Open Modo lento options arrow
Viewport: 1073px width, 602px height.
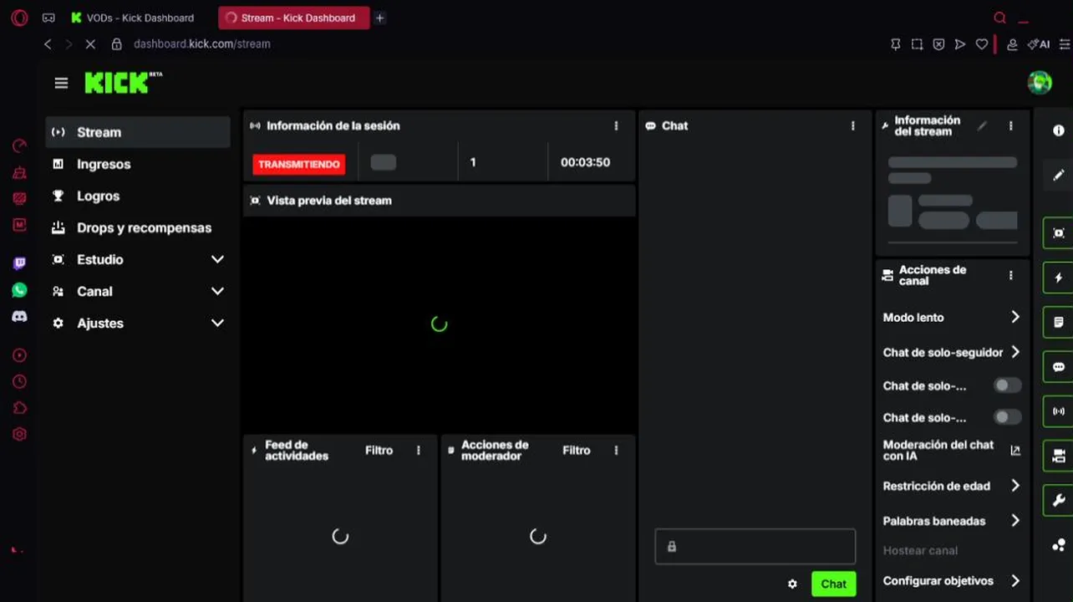click(x=1015, y=317)
